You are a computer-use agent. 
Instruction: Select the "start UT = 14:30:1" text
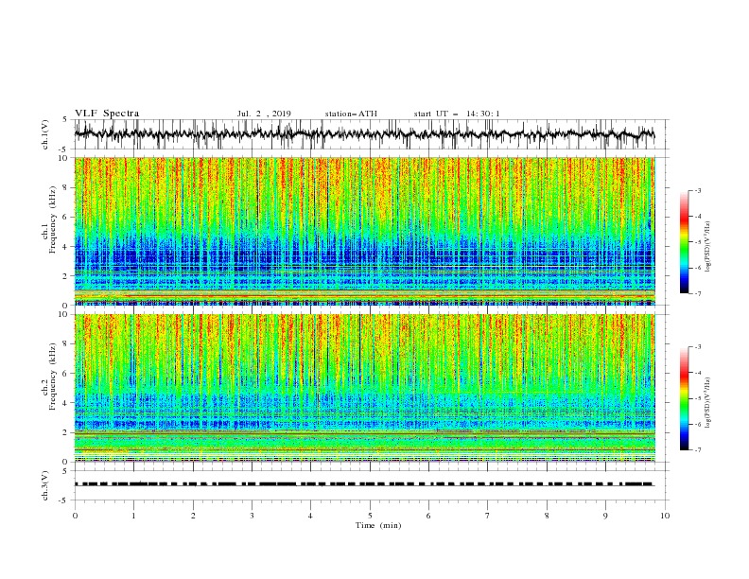tap(457, 114)
